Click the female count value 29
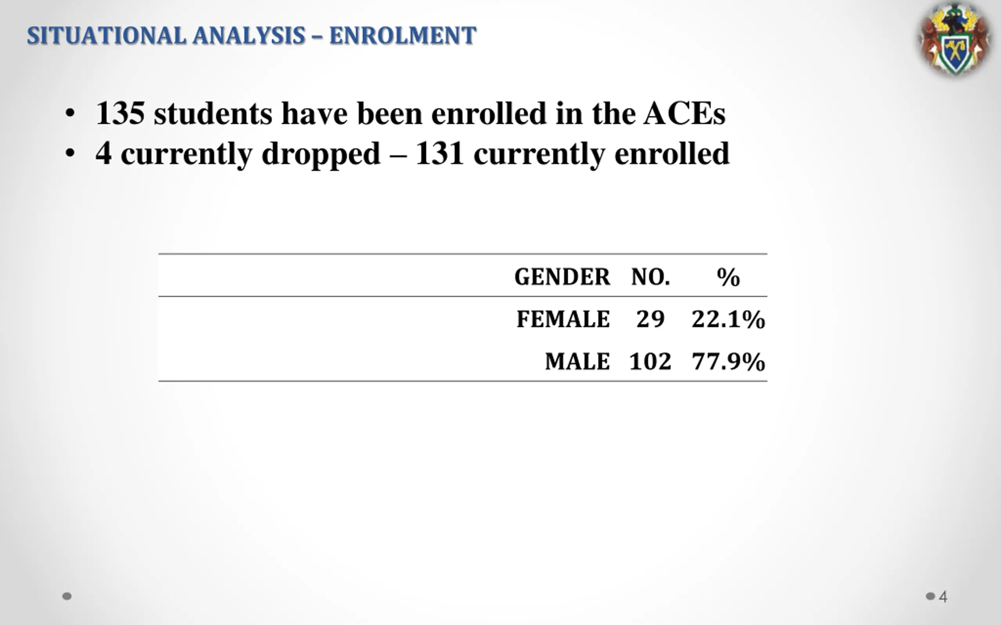 pos(650,319)
